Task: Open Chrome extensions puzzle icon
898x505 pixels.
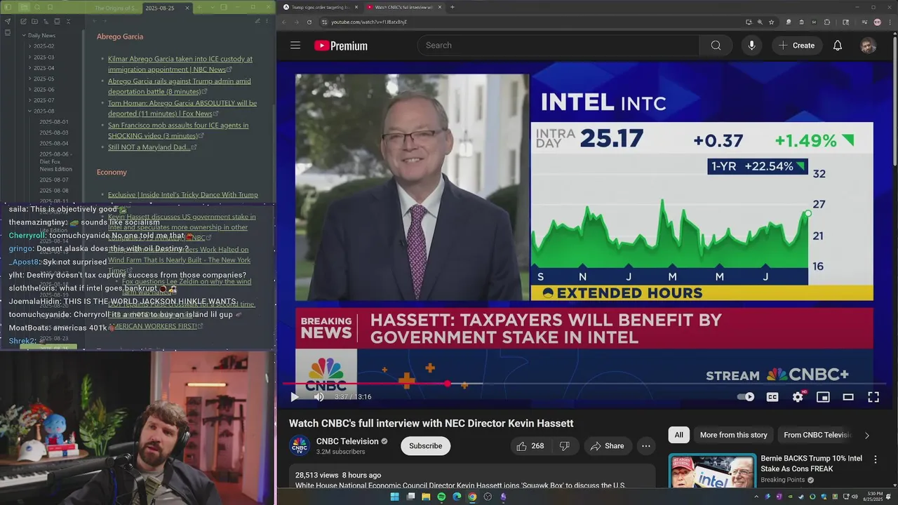Action: point(827,22)
